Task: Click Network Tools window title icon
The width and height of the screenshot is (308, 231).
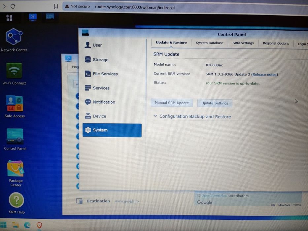Action: [68, 58]
